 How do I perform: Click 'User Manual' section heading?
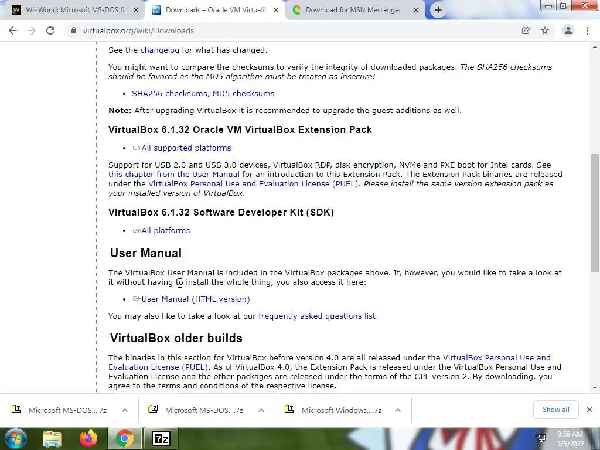(146, 253)
